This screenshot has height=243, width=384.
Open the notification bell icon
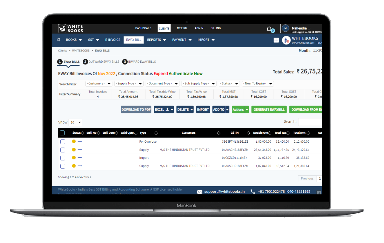click(x=269, y=29)
